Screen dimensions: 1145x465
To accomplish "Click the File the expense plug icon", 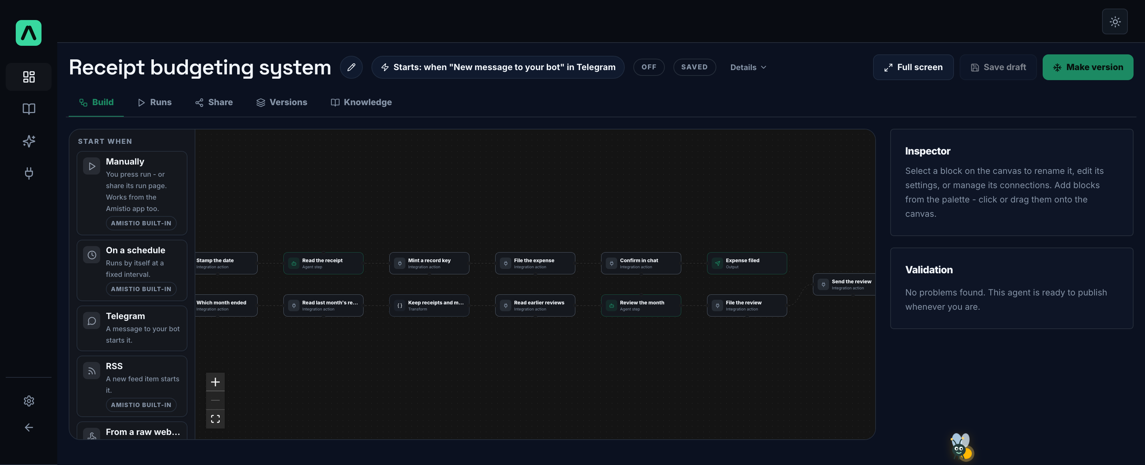I will [x=505, y=263].
